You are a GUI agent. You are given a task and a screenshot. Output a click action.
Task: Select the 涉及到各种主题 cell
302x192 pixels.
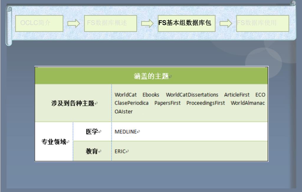pyautogui.click(x=73, y=103)
